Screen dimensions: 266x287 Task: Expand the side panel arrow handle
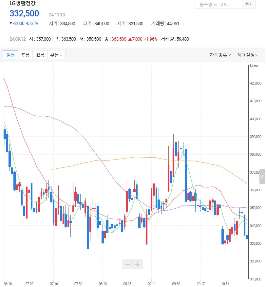coord(262,177)
